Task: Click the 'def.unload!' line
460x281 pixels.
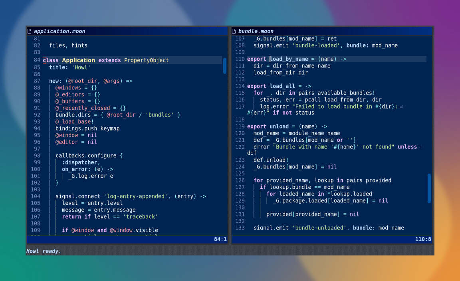Action: click(x=271, y=160)
